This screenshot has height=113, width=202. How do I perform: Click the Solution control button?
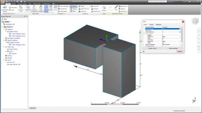pyautogui.click(x=152, y=48)
